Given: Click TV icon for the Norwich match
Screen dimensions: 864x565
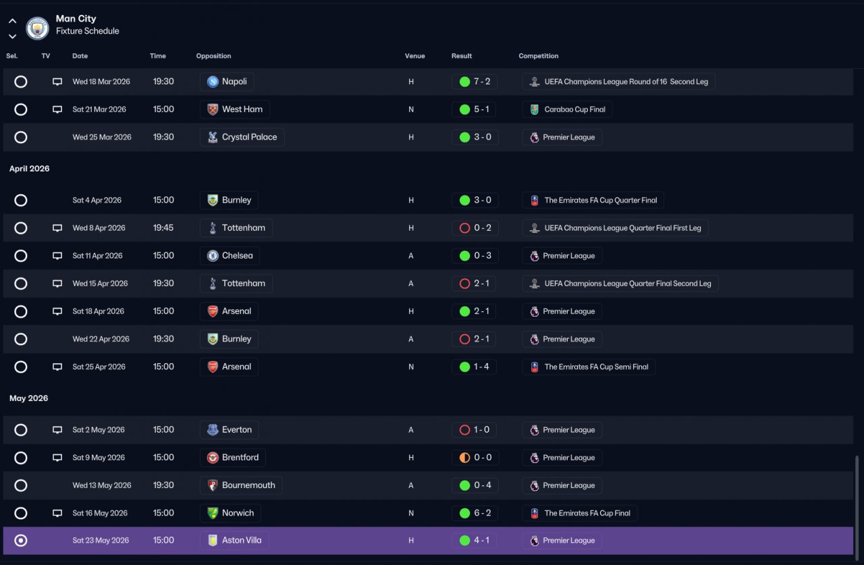Looking at the screenshot, I should click(x=57, y=513).
